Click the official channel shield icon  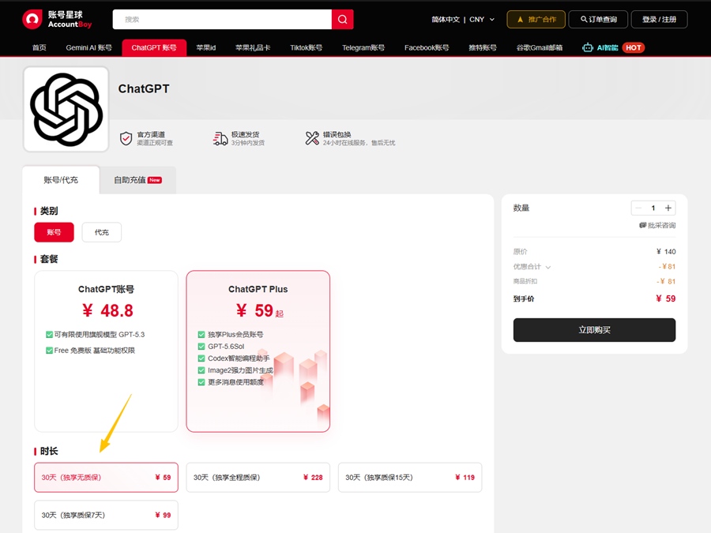[126, 138]
